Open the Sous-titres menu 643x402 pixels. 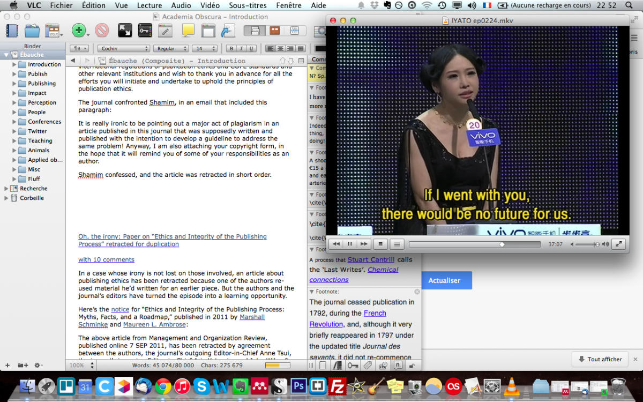click(247, 5)
